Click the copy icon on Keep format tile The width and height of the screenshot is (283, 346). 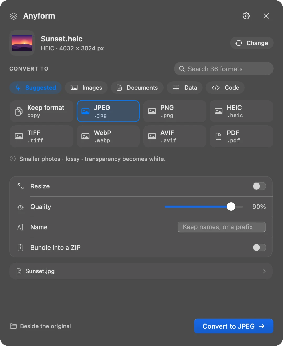pyautogui.click(x=19, y=111)
